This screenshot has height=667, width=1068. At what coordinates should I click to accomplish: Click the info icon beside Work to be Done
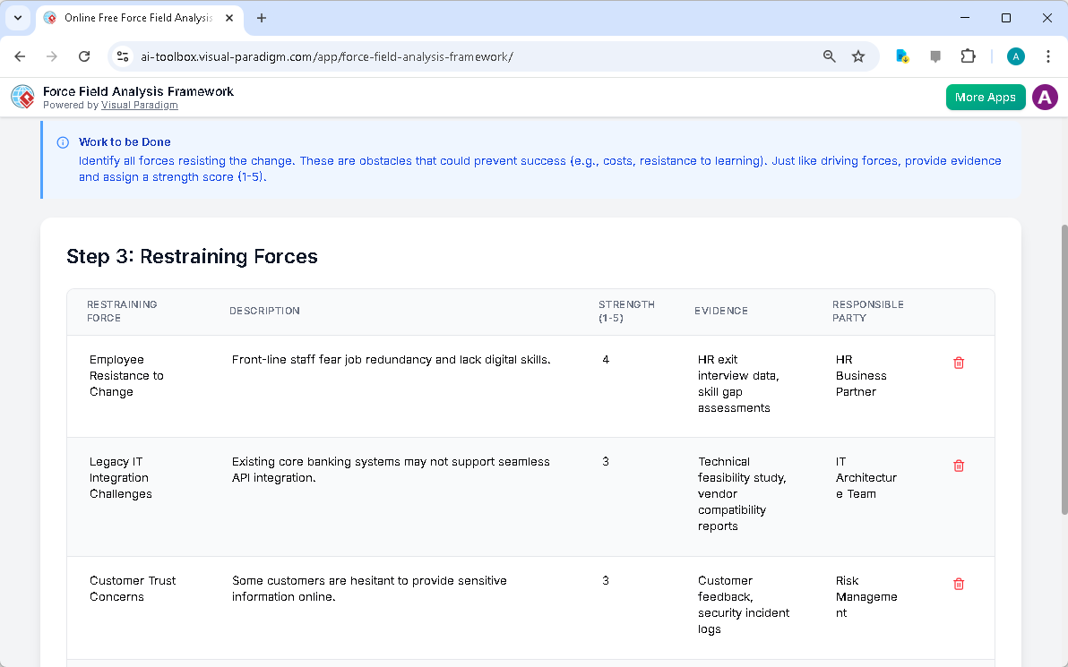tap(62, 141)
